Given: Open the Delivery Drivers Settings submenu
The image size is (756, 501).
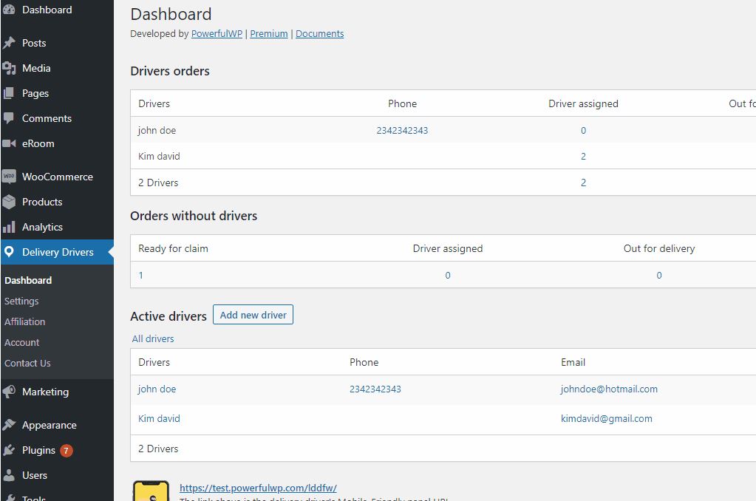Looking at the screenshot, I should click(x=21, y=301).
